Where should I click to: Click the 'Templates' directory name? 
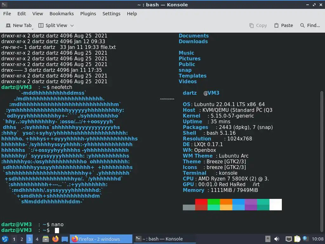pyautogui.click(x=193, y=76)
